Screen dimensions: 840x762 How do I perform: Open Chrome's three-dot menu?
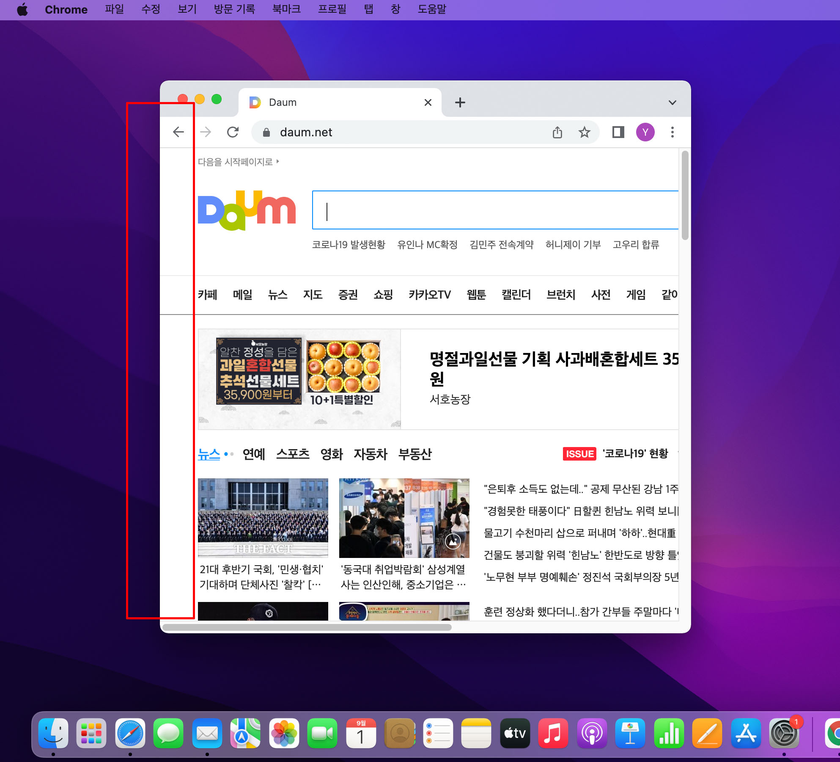[672, 132]
